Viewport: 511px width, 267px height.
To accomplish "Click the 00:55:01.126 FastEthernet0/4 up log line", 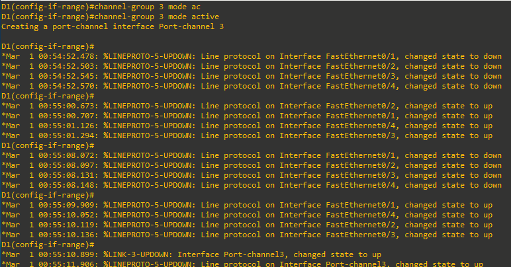I will click(x=247, y=126).
